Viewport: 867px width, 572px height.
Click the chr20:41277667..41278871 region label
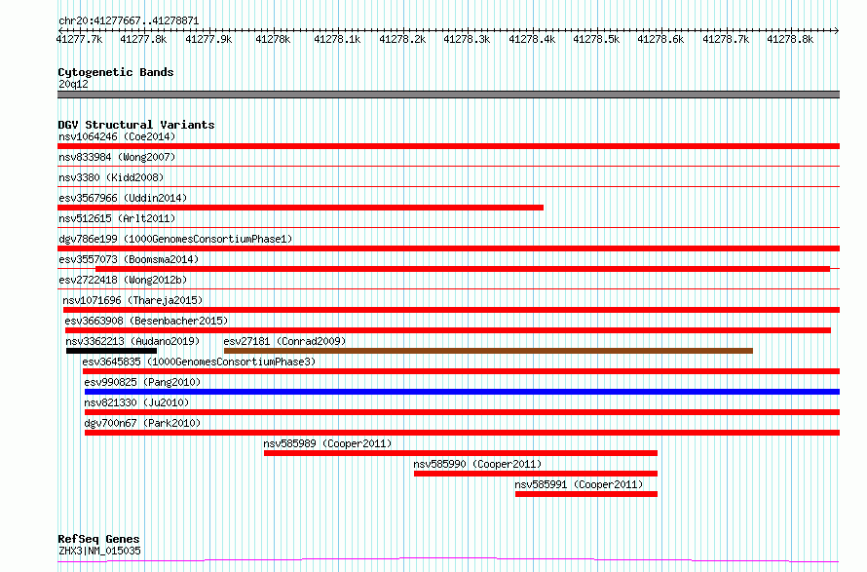pyautogui.click(x=129, y=21)
